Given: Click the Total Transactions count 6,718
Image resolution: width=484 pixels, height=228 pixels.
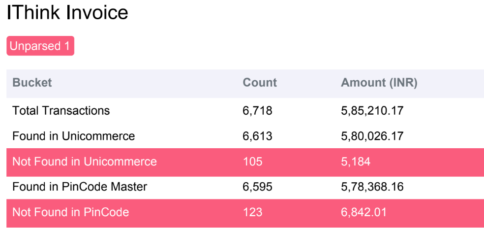Looking at the screenshot, I should point(258,111).
